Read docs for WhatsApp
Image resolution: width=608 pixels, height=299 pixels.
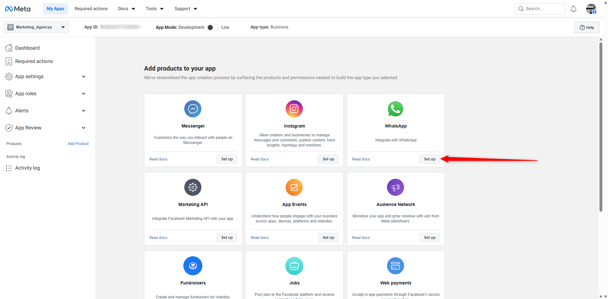361,159
